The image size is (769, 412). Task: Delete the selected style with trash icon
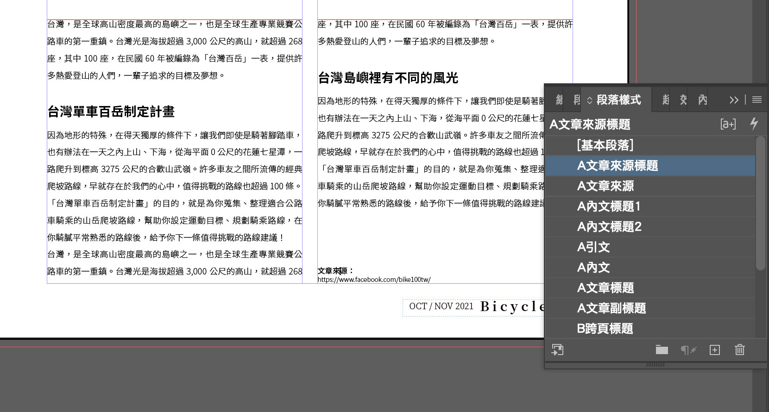739,350
